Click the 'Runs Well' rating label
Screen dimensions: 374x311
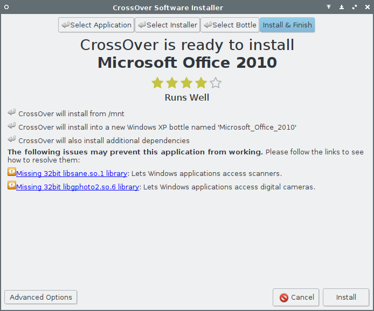click(187, 97)
